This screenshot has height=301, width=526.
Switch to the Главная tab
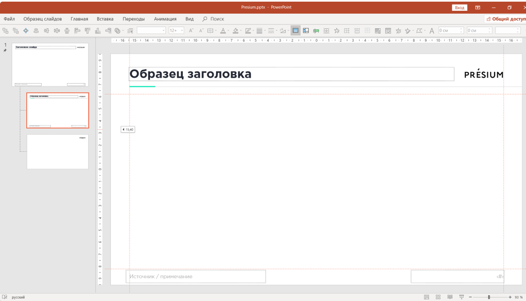click(79, 19)
